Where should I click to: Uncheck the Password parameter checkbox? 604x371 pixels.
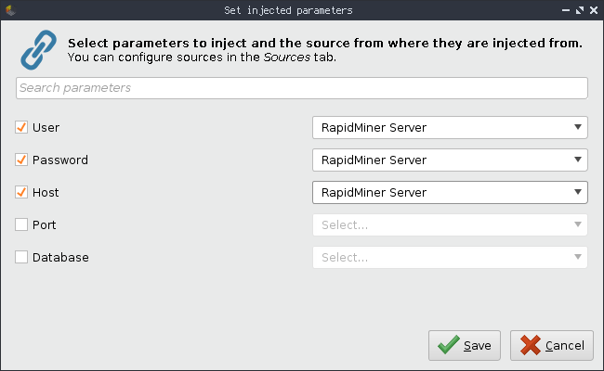point(21,160)
